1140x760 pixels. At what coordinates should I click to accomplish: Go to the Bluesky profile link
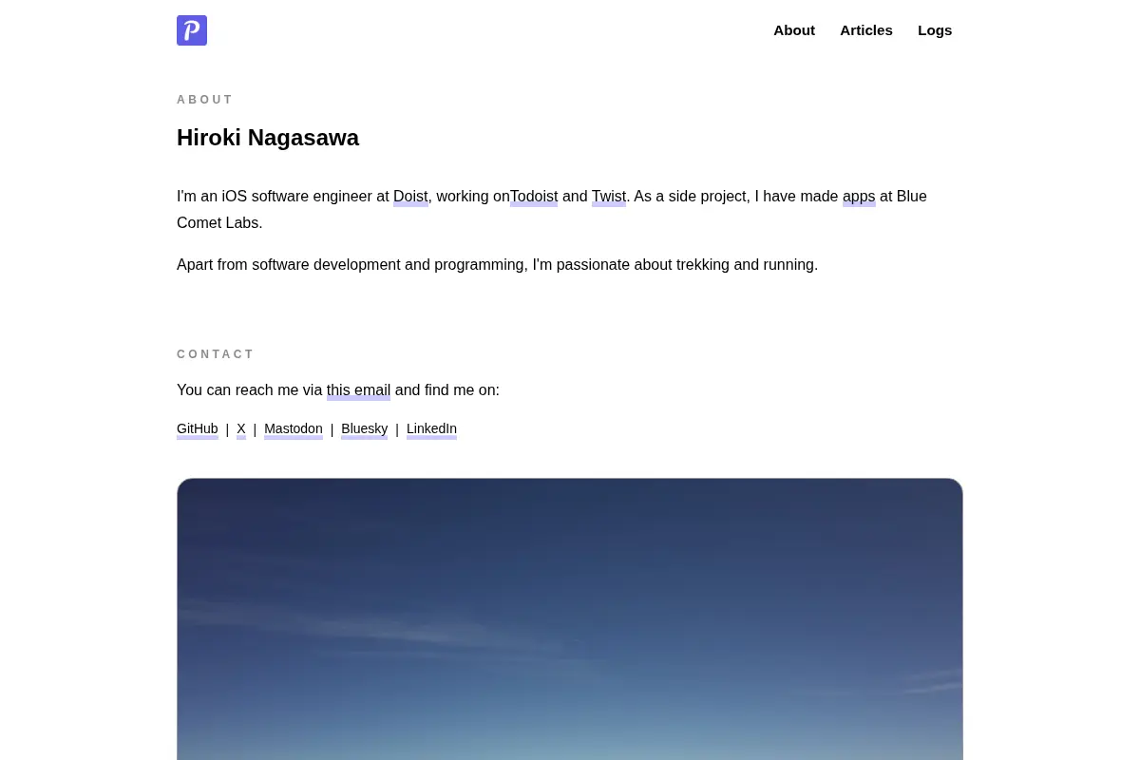[x=365, y=429]
